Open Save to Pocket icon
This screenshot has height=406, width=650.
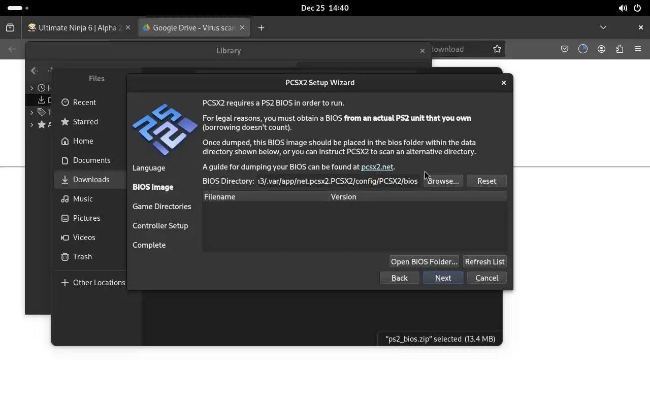pos(565,49)
